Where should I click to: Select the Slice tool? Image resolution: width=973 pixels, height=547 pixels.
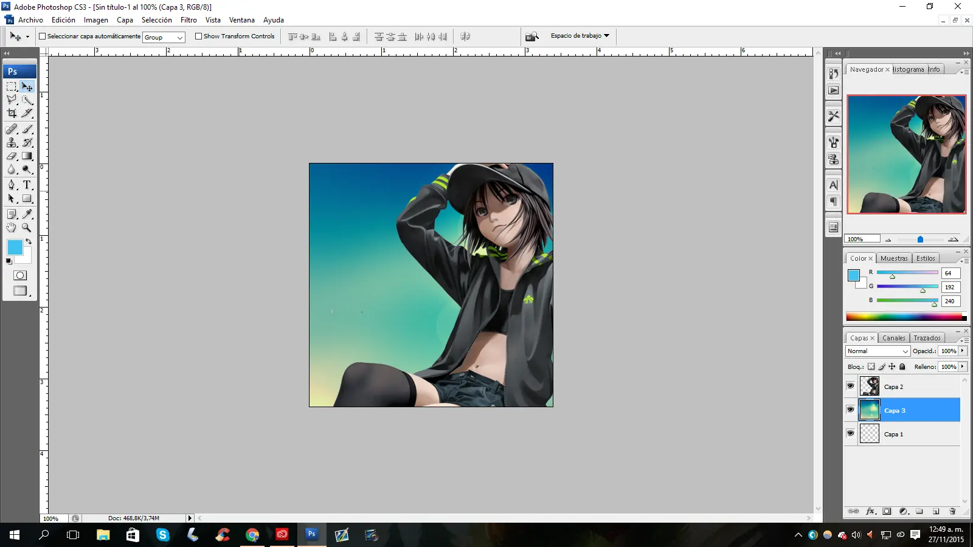(x=27, y=113)
